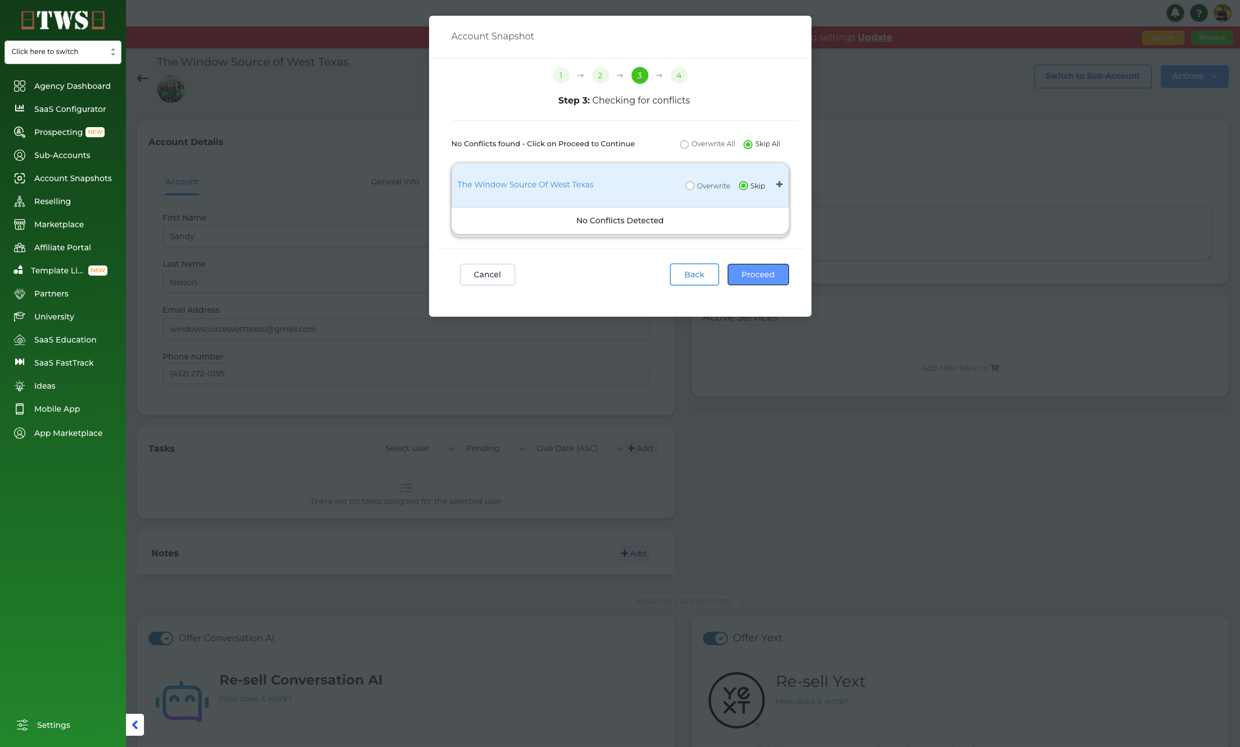Open the Due Date (ASC) sort dropdown

tap(579, 448)
